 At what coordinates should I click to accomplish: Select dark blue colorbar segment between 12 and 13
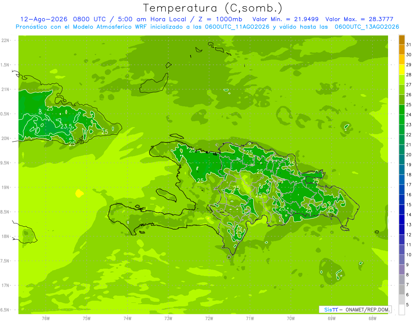point(402,230)
